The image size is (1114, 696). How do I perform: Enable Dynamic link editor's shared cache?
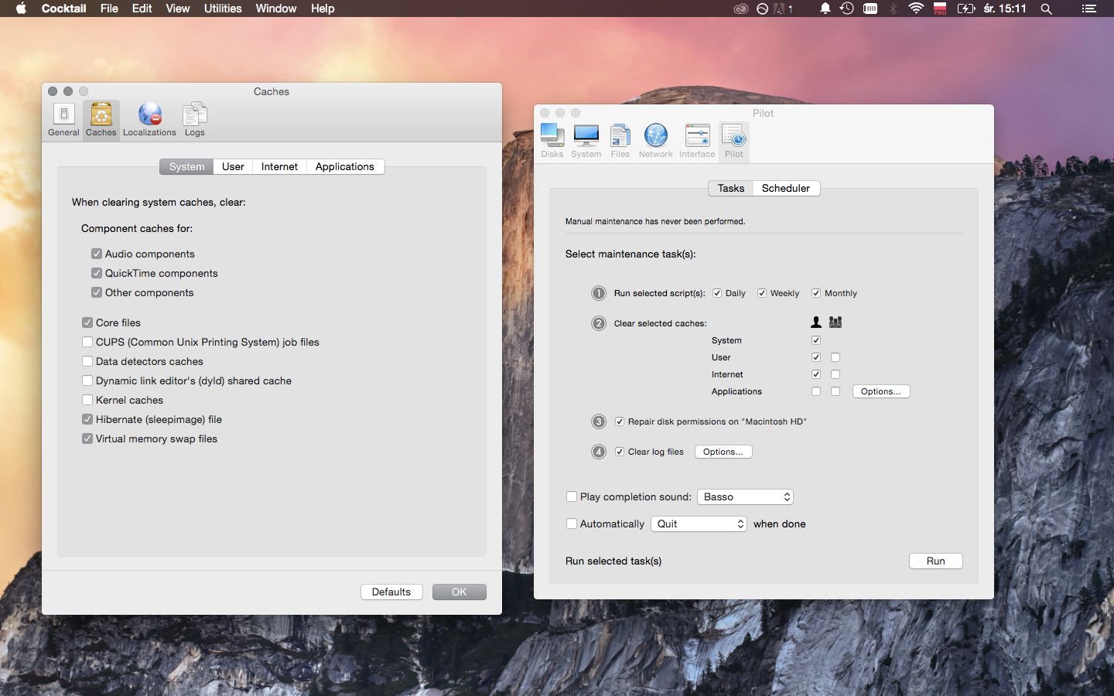click(x=87, y=380)
